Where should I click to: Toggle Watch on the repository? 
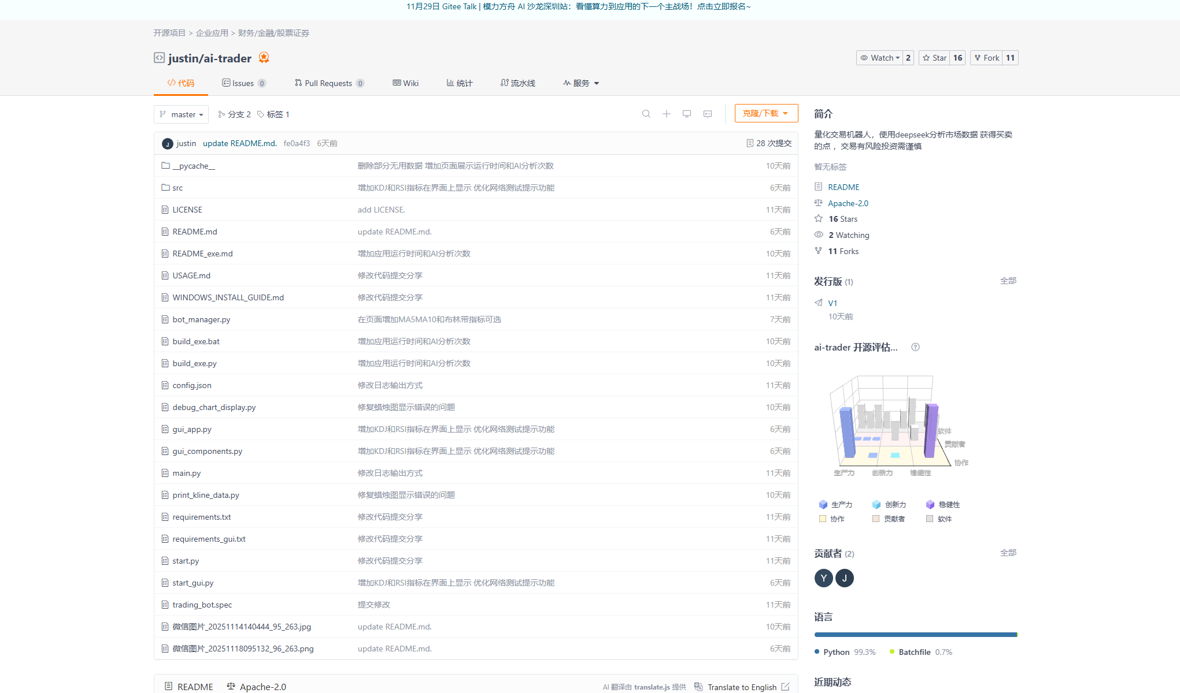879,58
